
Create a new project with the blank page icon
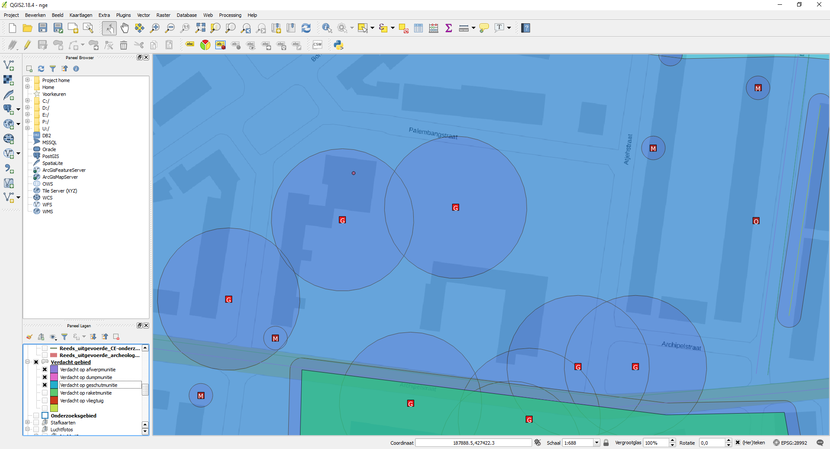(x=13, y=28)
